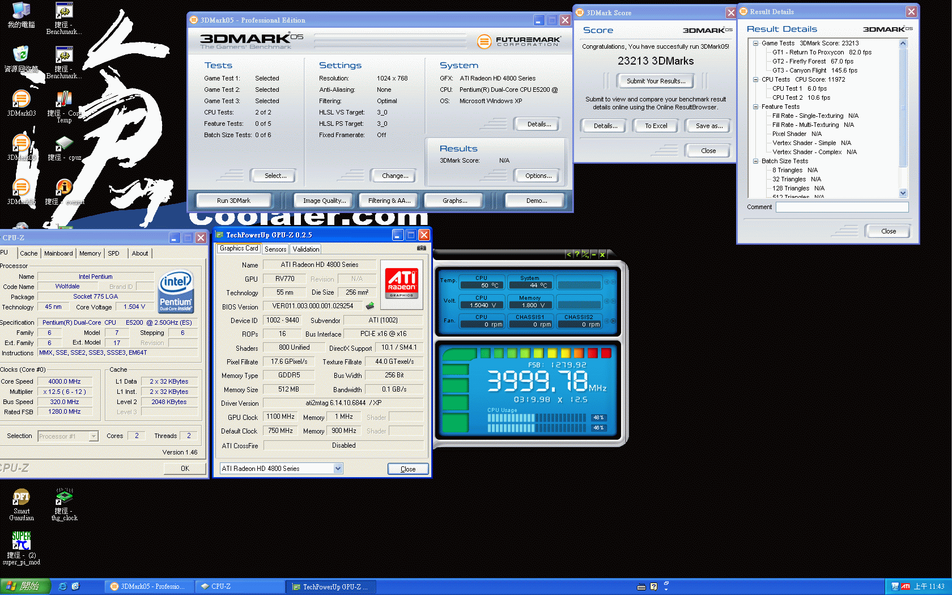Click the ATI Radeon logo in GPU-Z
Screen dimensions: 952x595
402,283
